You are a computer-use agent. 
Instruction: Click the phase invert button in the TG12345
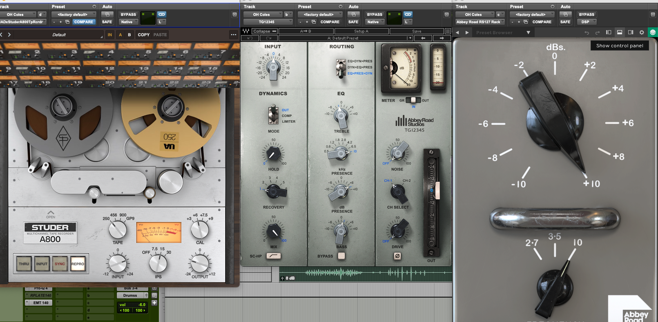[397, 256]
